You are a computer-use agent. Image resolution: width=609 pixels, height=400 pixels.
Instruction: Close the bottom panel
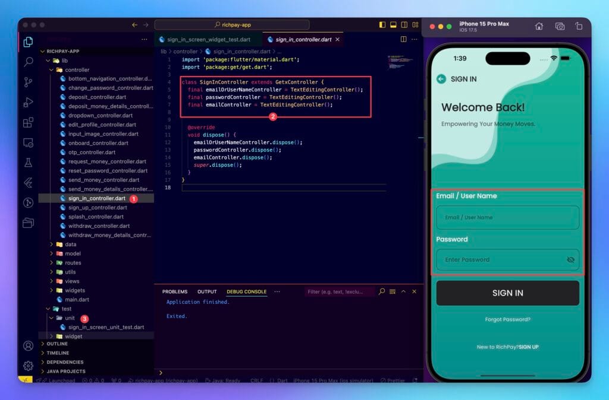(x=414, y=291)
